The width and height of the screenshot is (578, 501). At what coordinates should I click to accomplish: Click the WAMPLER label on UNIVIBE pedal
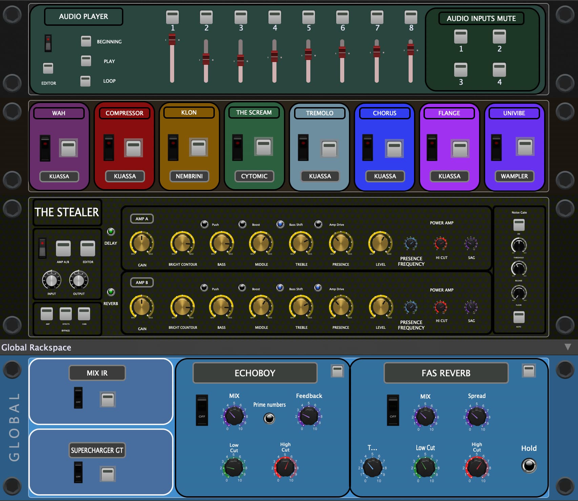514,176
